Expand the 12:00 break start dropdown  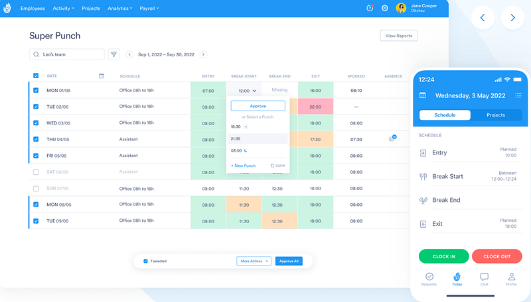(x=247, y=91)
